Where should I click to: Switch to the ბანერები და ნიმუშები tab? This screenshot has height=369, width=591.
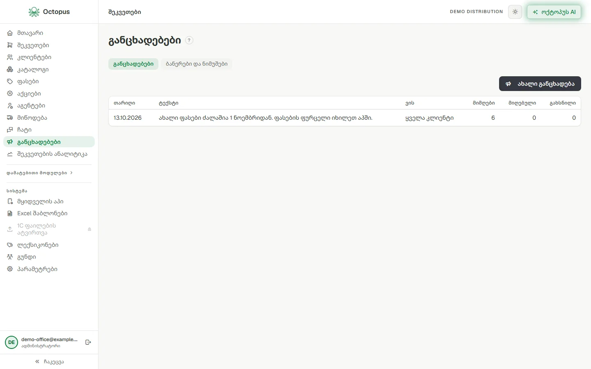(x=197, y=64)
